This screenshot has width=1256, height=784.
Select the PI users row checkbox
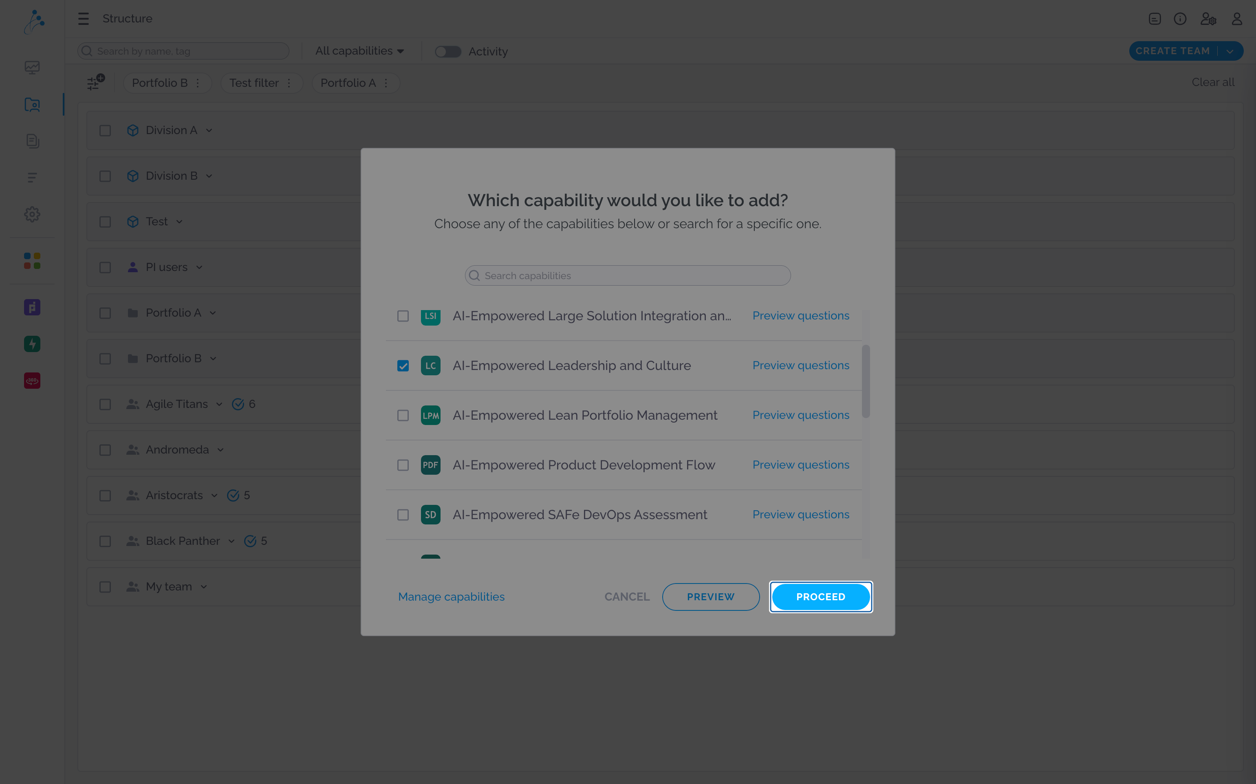click(x=105, y=267)
